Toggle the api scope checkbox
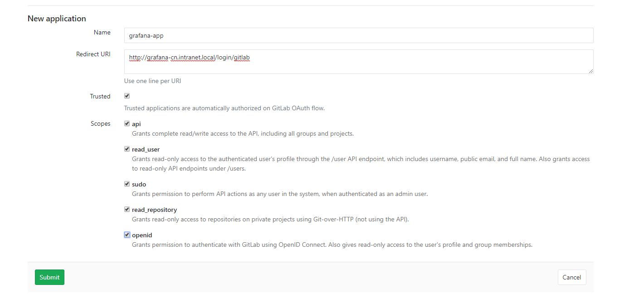634x294 pixels. pyautogui.click(x=127, y=123)
